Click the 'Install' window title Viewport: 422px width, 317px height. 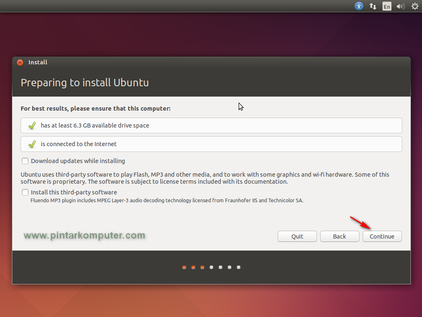38,62
